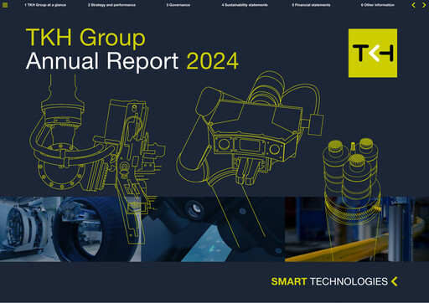Open '3 Governance' section
Screen dimensions: 429x303
[178, 5]
